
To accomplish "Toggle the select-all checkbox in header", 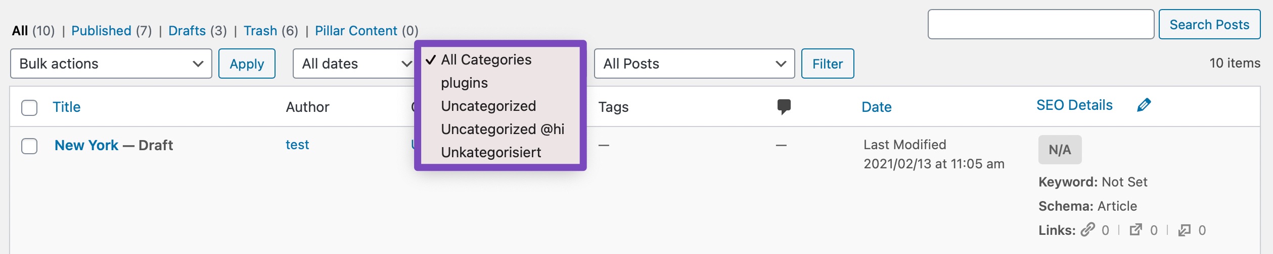I will pos(29,107).
